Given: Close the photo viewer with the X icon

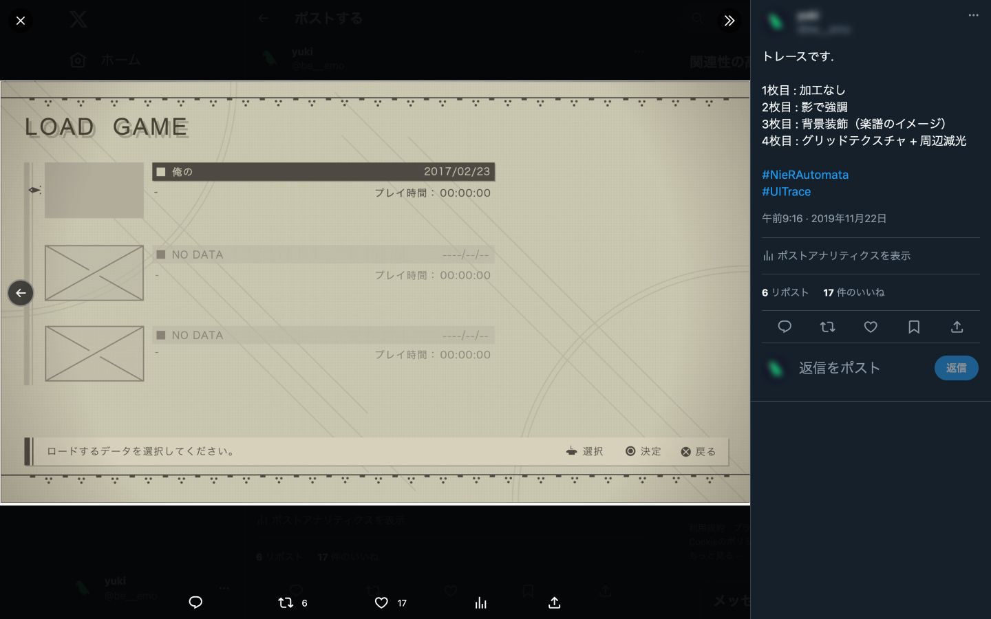Looking at the screenshot, I should click(21, 21).
